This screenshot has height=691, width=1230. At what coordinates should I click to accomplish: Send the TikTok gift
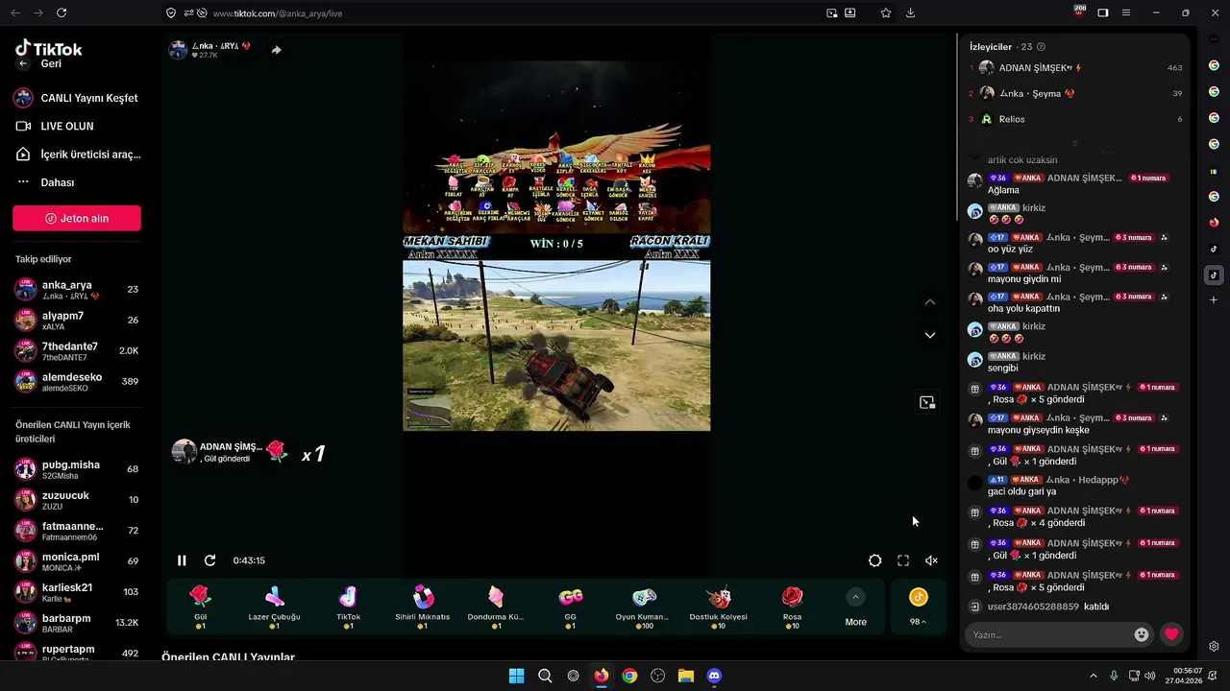(x=348, y=607)
